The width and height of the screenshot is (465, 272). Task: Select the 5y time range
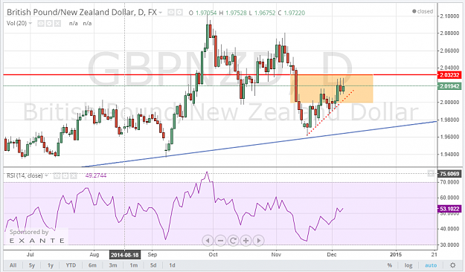coord(32,265)
